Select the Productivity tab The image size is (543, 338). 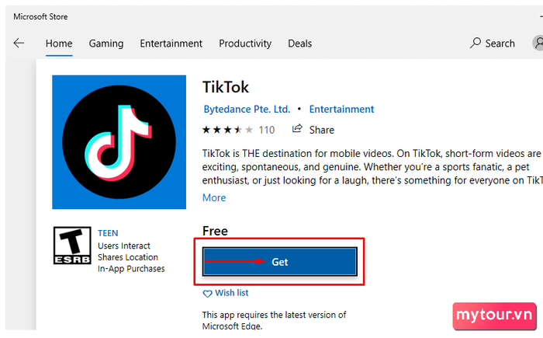(245, 44)
